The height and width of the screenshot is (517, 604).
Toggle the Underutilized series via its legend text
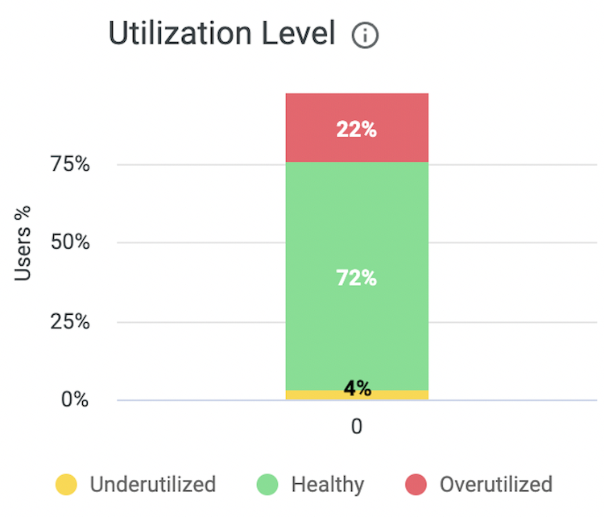tap(153, 485)
